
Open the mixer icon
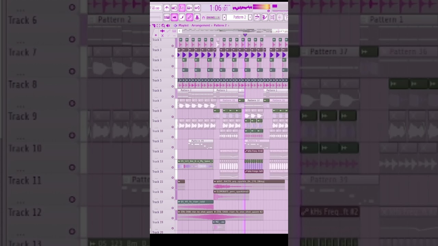280,17
